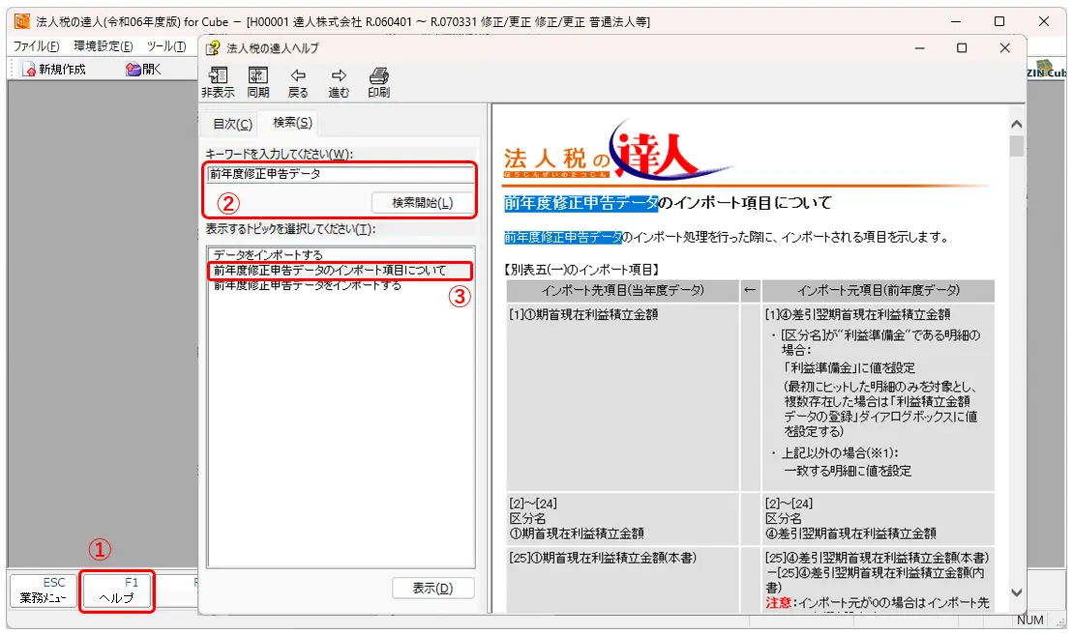Click the keyword input field

click(341, 174)
